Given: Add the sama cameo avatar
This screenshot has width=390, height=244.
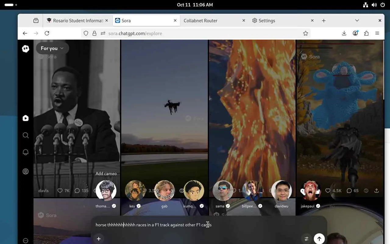Looking at the screenshot, I should (x=223, y=191).
